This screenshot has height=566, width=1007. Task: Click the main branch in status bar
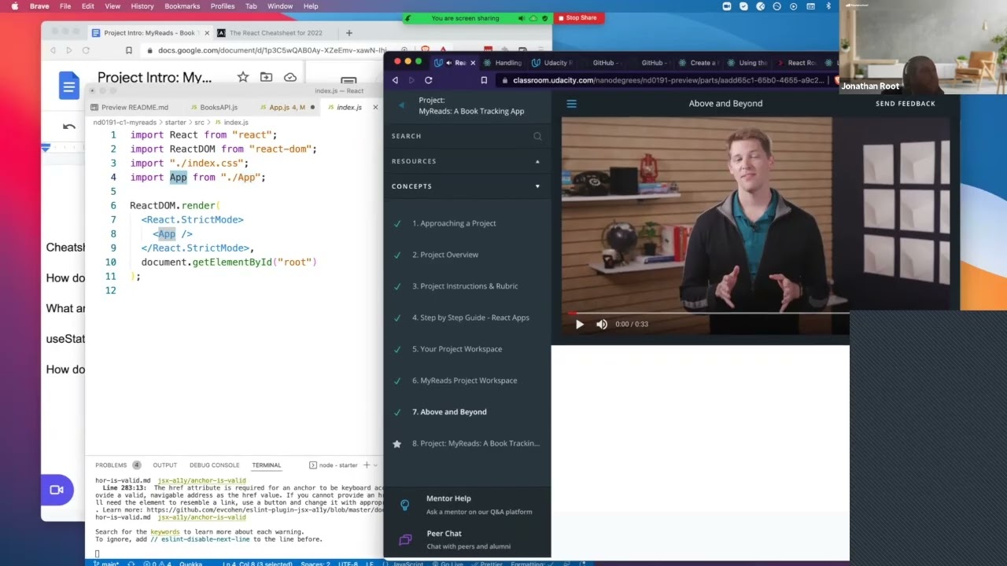[105, 563]
